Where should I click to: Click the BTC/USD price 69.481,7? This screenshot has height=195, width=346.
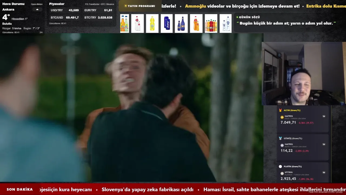click(x=72, y=18)
